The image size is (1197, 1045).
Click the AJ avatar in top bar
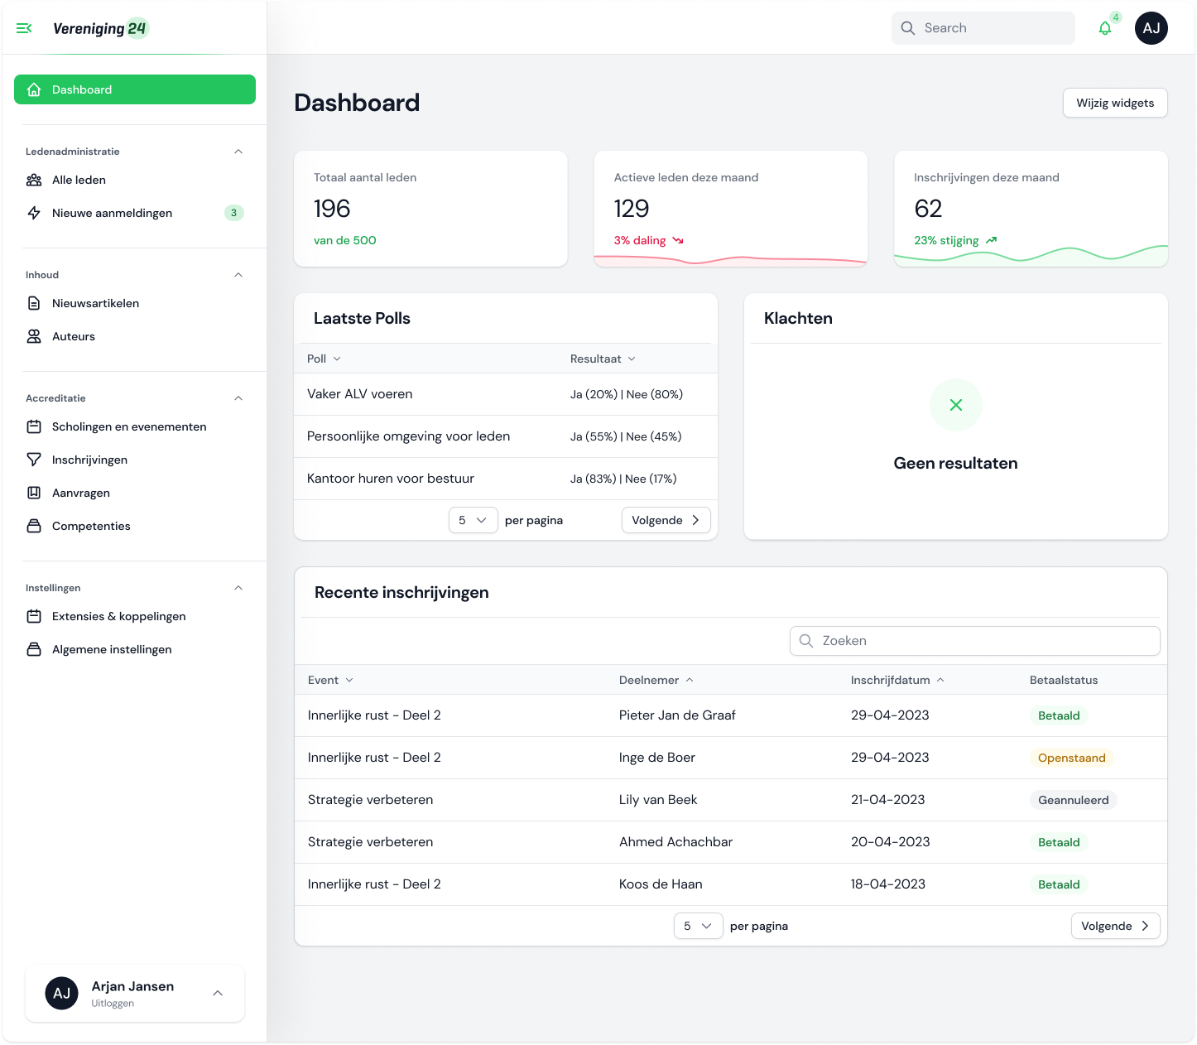click(1151, 28)
